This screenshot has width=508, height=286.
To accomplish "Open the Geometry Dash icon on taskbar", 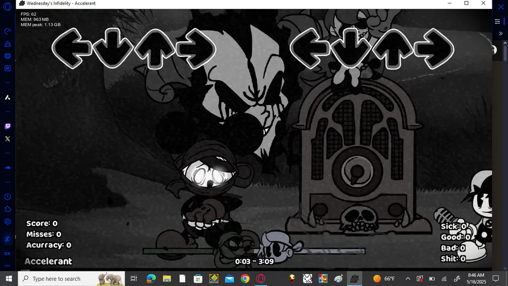I will click(214, 279).
